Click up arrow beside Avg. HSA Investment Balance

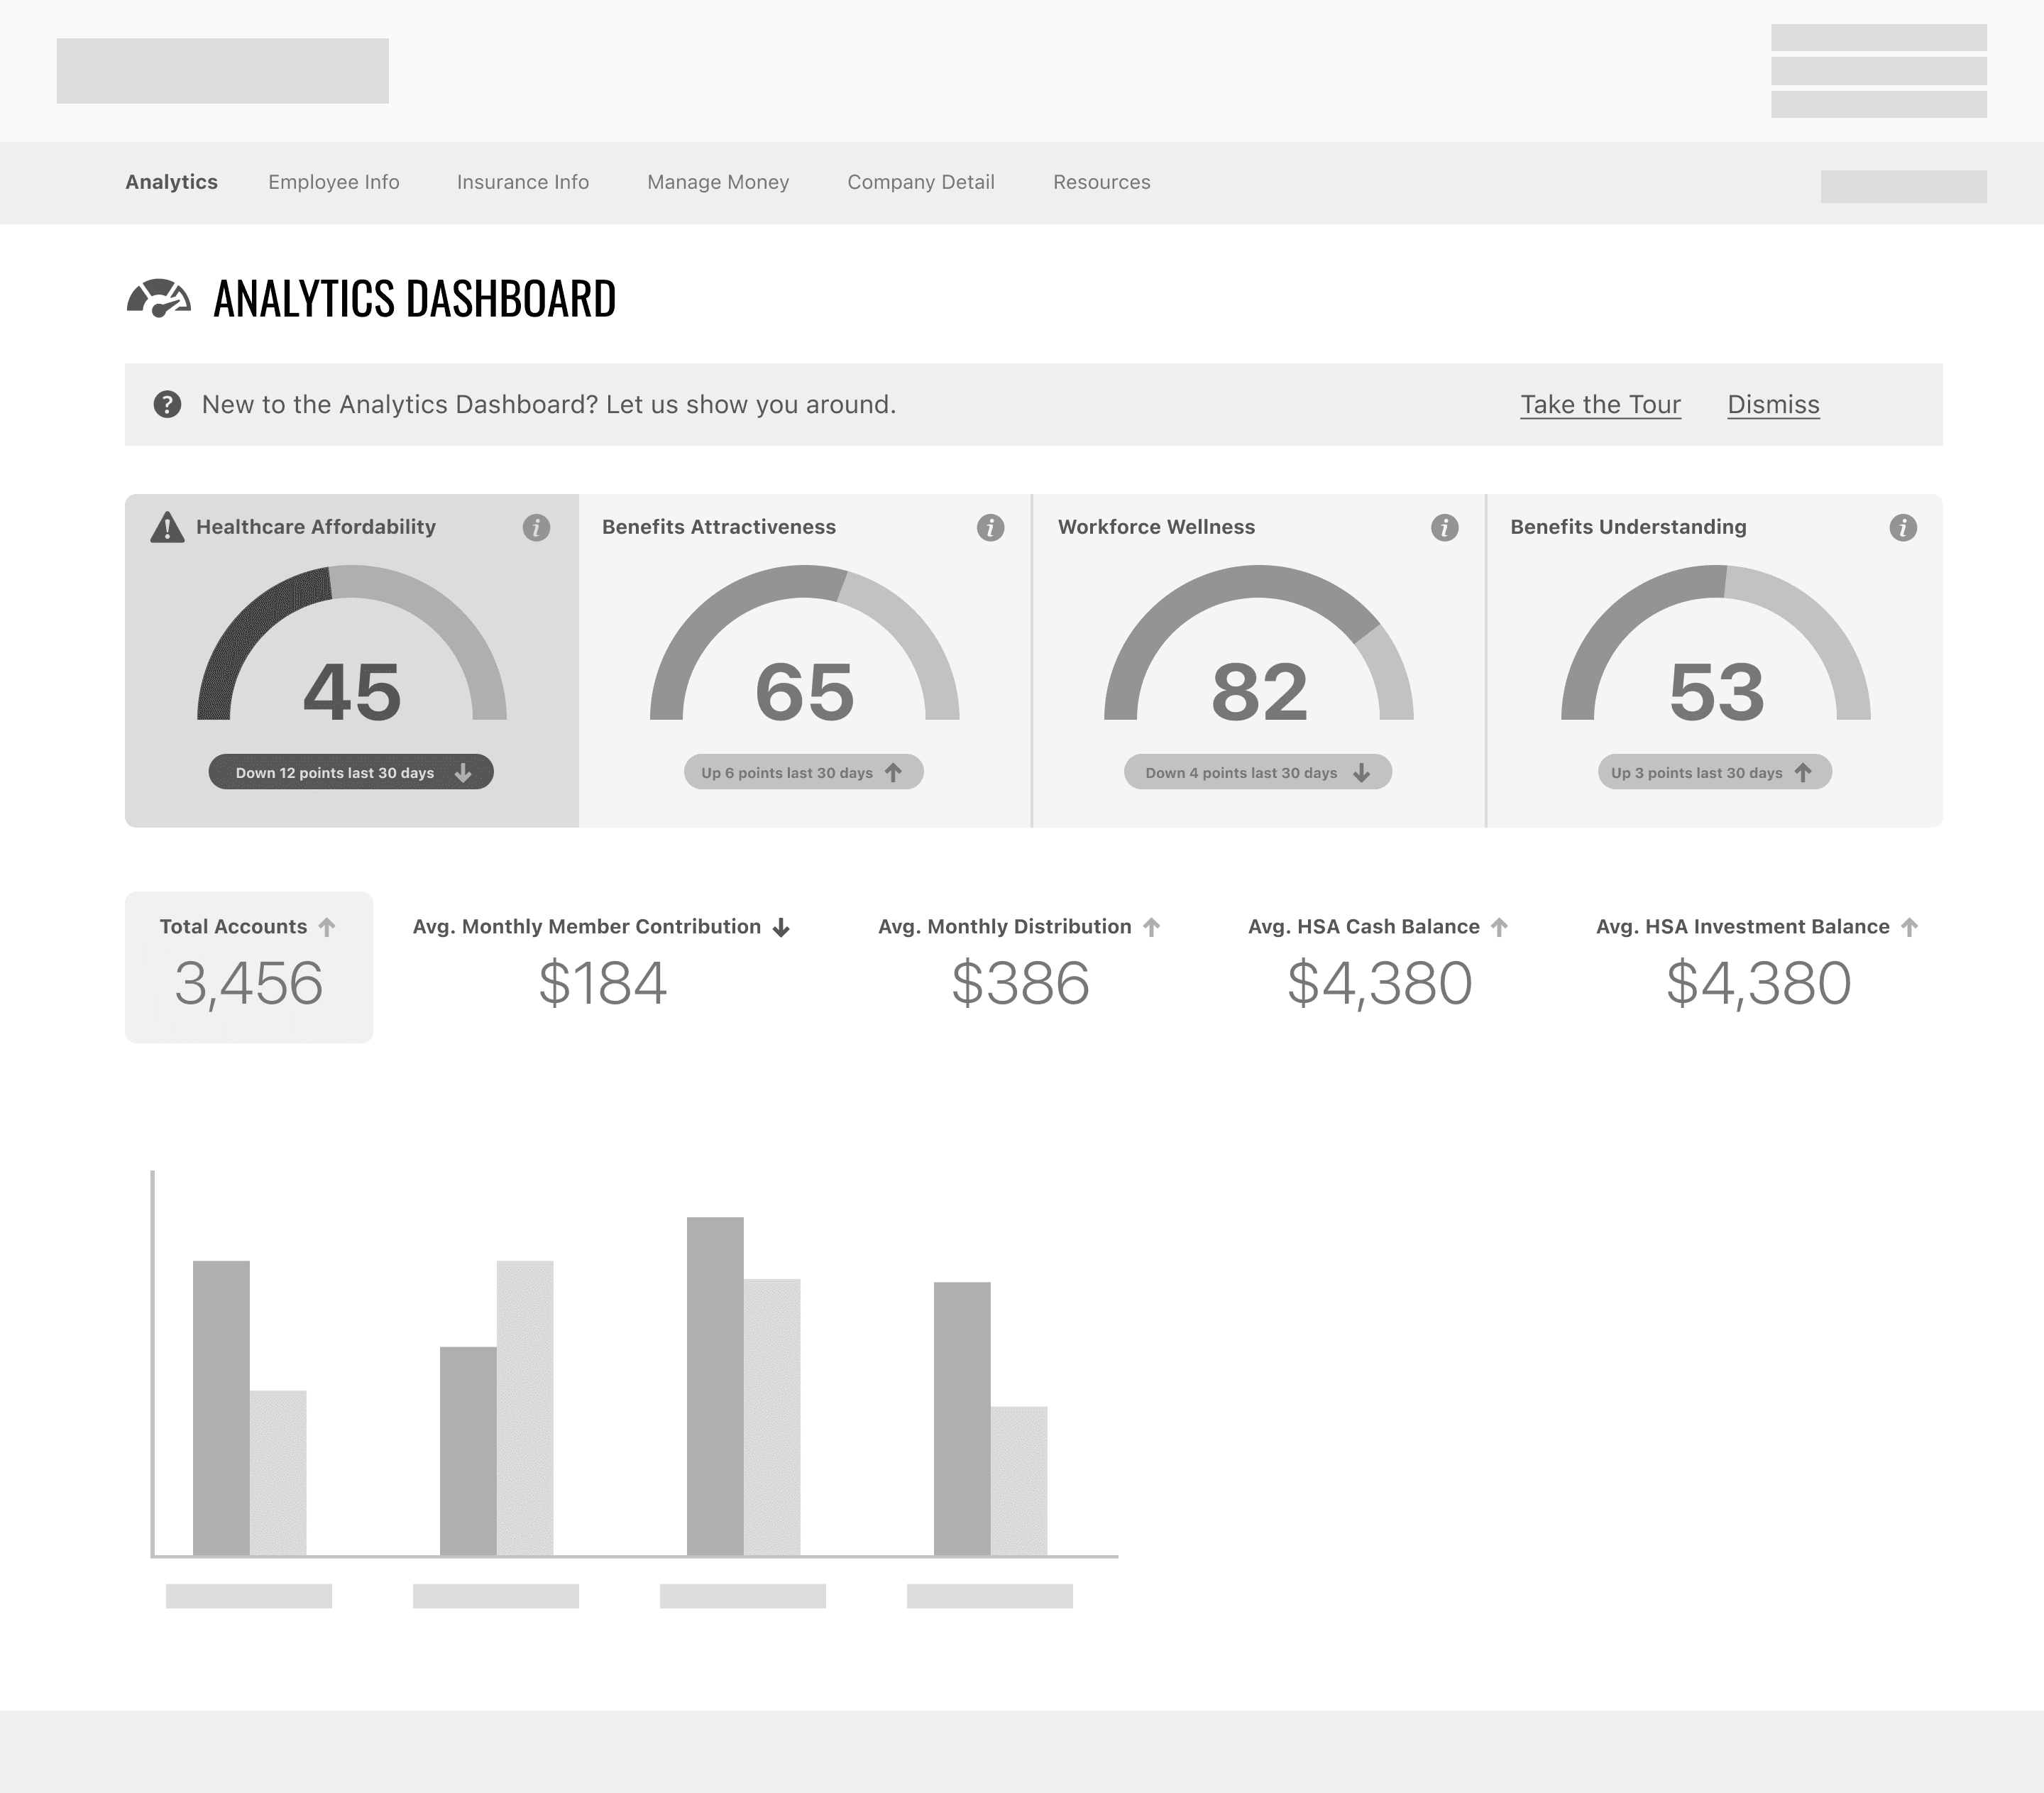click(1909, 927)
